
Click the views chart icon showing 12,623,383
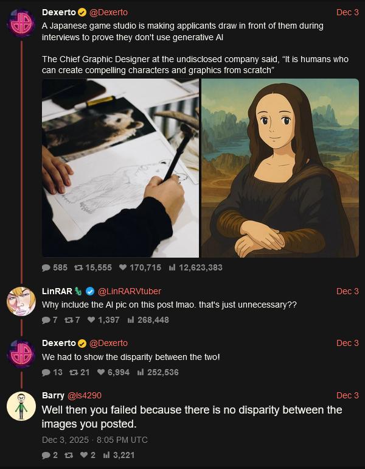(172, 267)
